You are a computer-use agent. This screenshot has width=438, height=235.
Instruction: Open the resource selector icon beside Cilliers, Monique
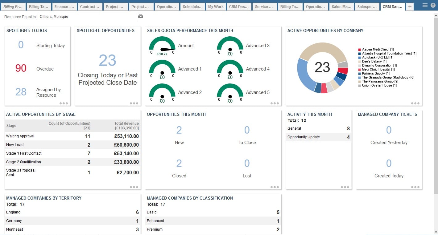pos(141,16)
